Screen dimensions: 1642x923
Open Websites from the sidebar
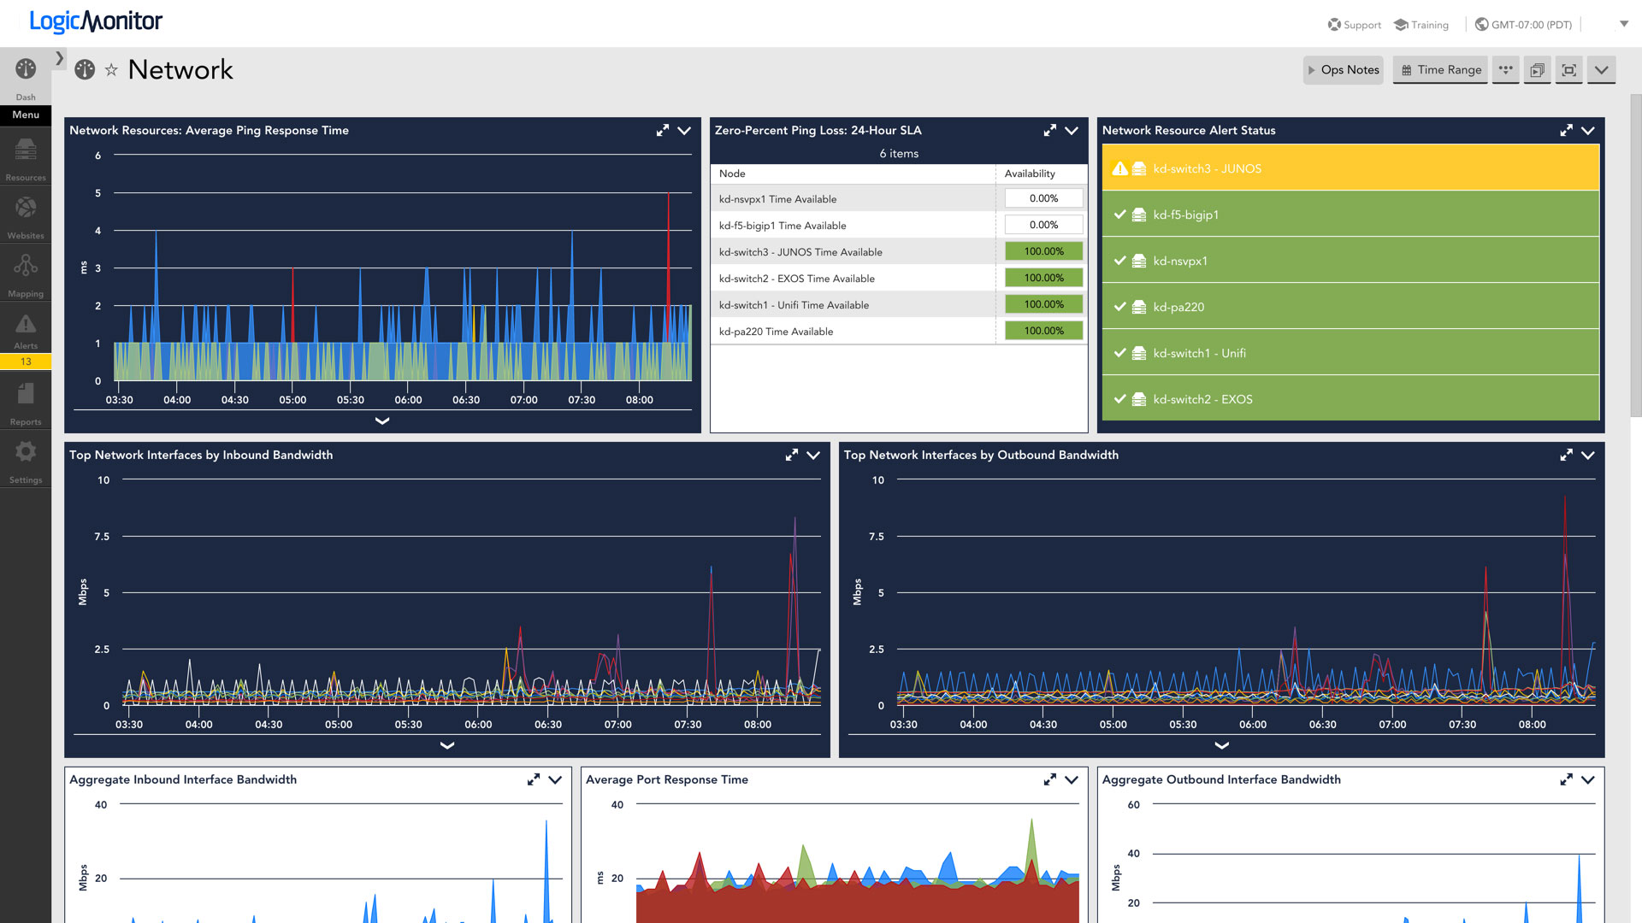pos(26,217)
